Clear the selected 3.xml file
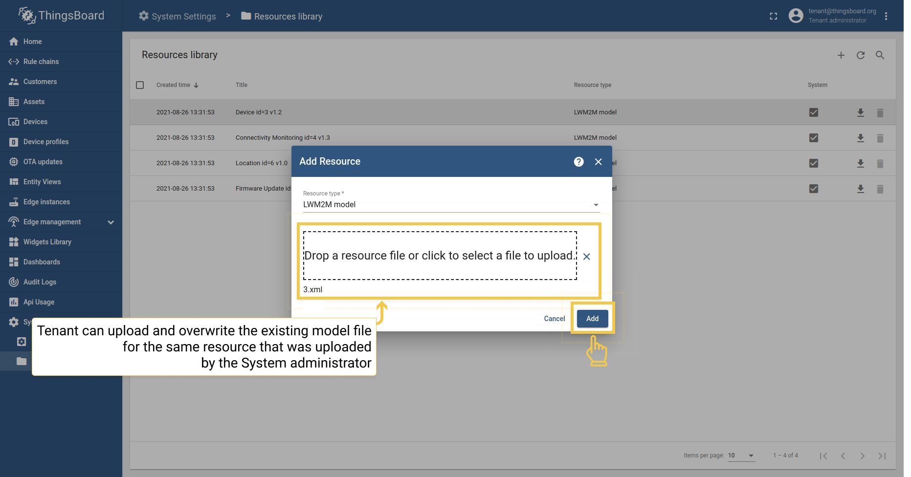The image size is (911, 477). pyautogui.click(x=587, y=257)
